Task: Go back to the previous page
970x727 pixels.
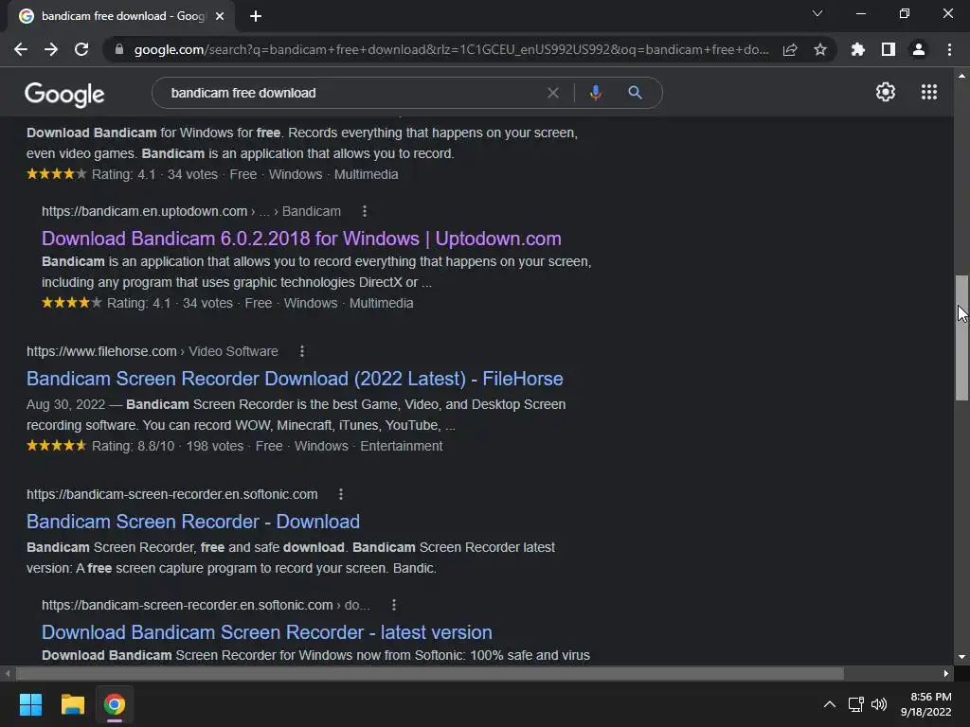Action: 21,49
